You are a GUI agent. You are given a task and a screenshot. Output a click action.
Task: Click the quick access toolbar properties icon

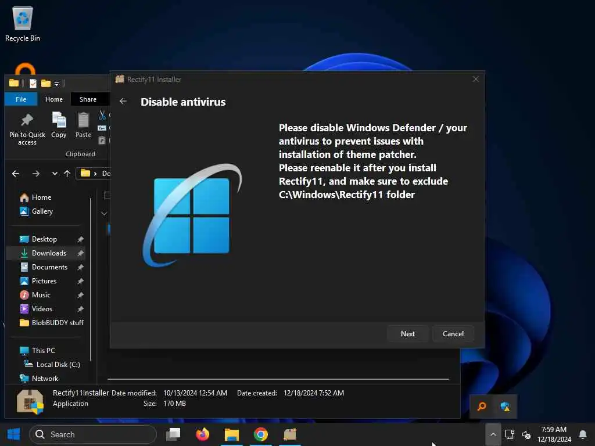click(x=33, y=84)
